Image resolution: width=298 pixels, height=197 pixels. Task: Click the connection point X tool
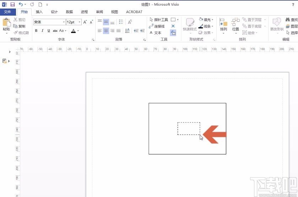pos(173,26)
